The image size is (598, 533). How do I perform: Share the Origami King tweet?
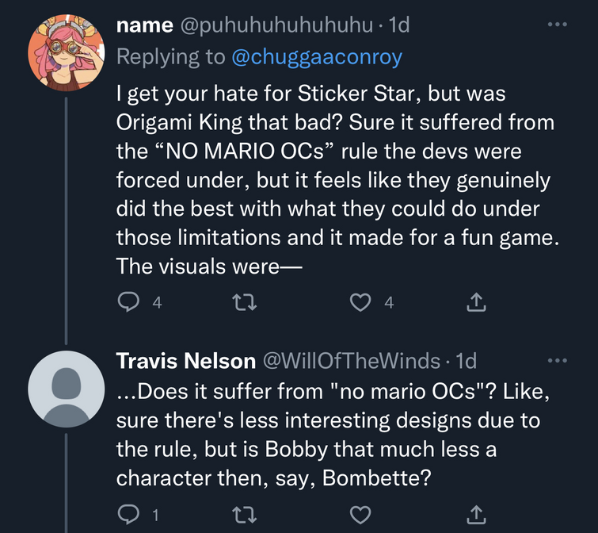click(x=476, y=301)
